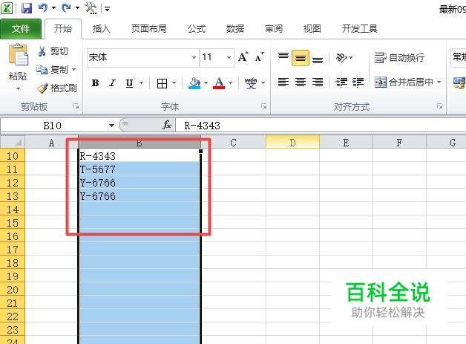Viewport: 466px width, 344px height.
Task: Click the wén phonetic guide icon
Action: pos(251,83)
